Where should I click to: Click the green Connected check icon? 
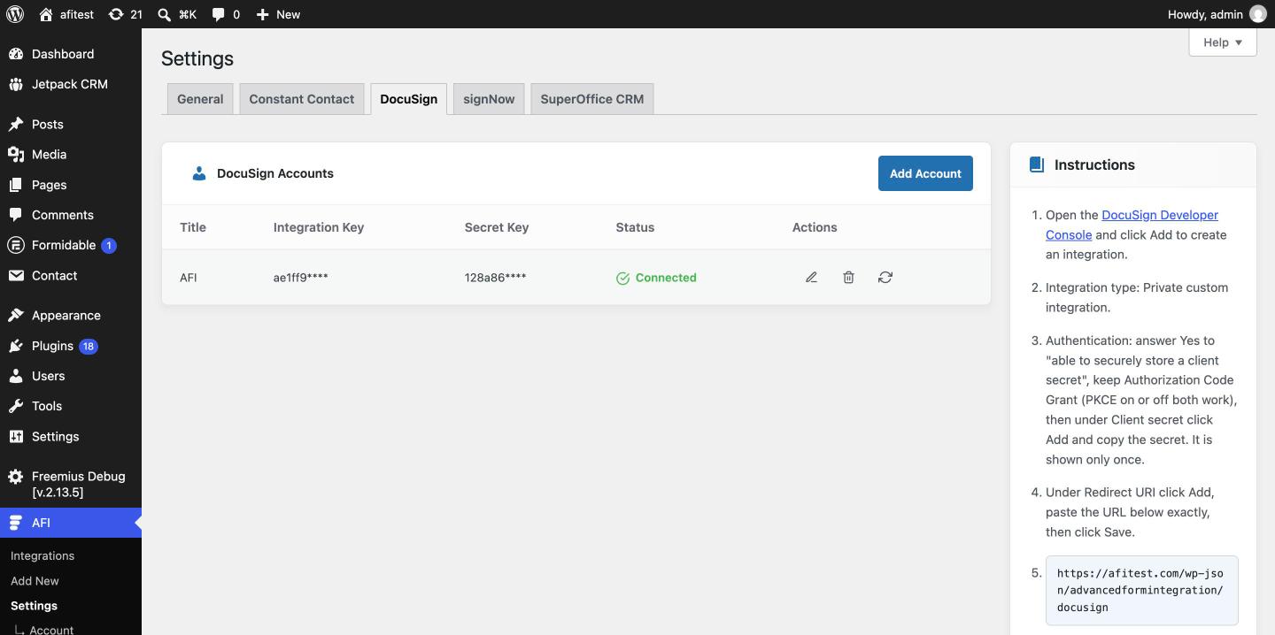pyautogui.click(x=622, y=278)
